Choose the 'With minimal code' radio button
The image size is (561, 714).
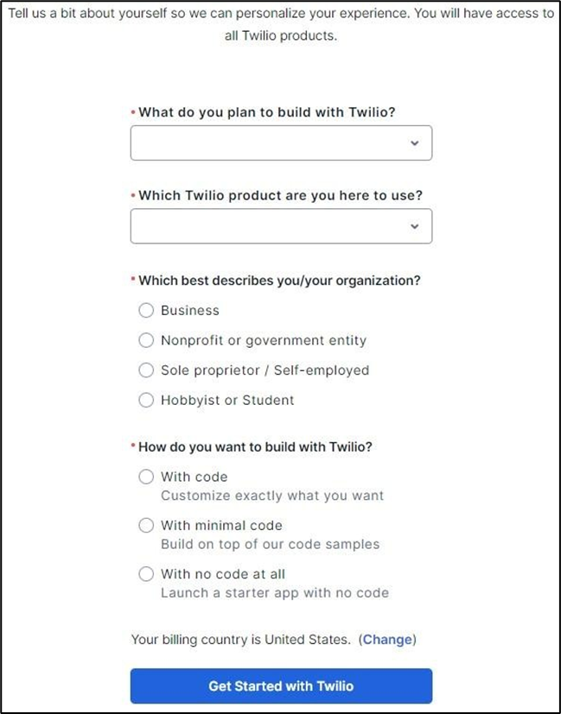(x=146, y=525)
